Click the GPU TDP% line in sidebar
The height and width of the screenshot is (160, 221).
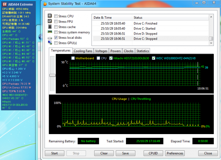(13, 91)
